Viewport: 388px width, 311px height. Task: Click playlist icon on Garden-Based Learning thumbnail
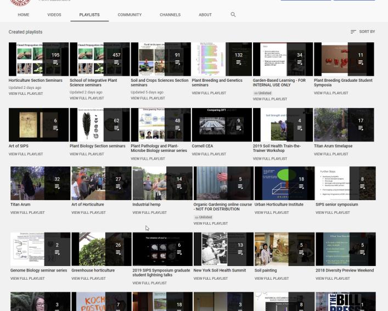tap(300, 63)
